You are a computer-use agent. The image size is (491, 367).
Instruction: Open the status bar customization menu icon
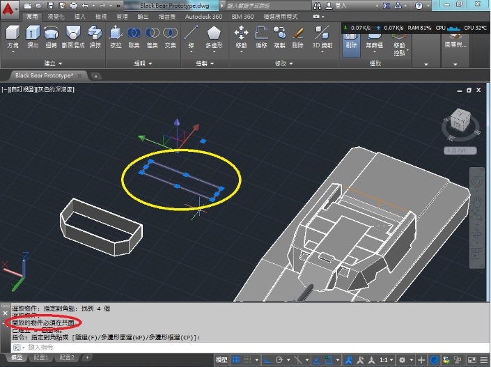click(484, 360)
